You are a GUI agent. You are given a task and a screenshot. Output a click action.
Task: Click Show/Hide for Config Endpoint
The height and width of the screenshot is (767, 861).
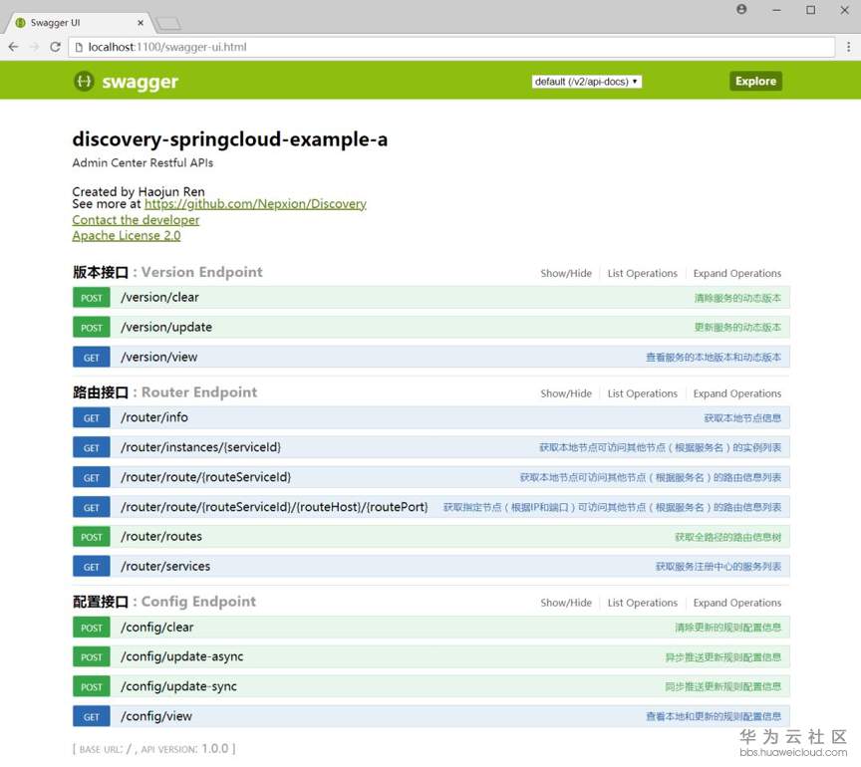coord(566,603)
